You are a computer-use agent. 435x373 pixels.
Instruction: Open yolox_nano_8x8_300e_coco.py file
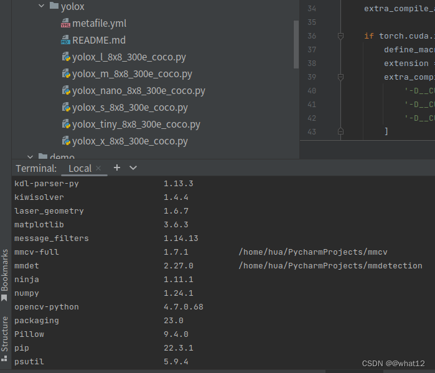tap(139, 91)
